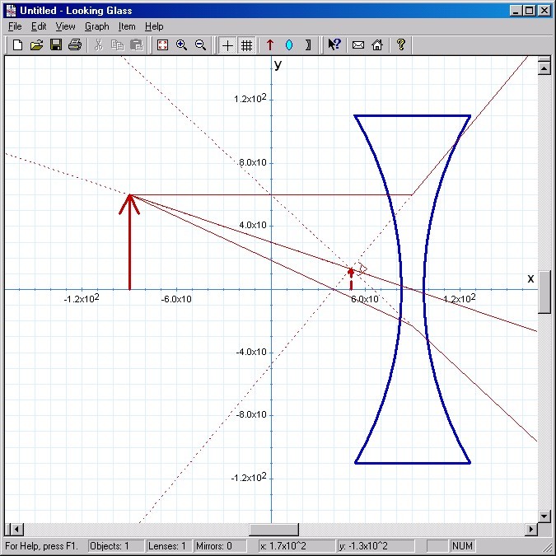Activate context help arrow-question icon

point(334,45)
